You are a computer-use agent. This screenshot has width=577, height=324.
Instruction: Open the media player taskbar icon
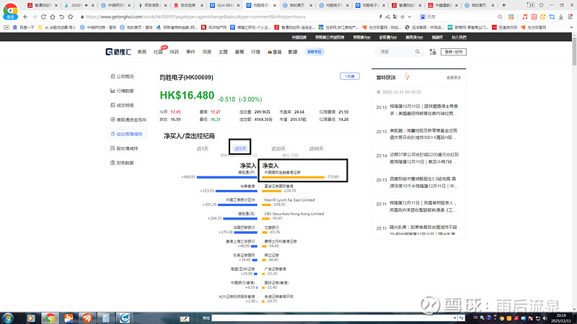click(31, 318)
